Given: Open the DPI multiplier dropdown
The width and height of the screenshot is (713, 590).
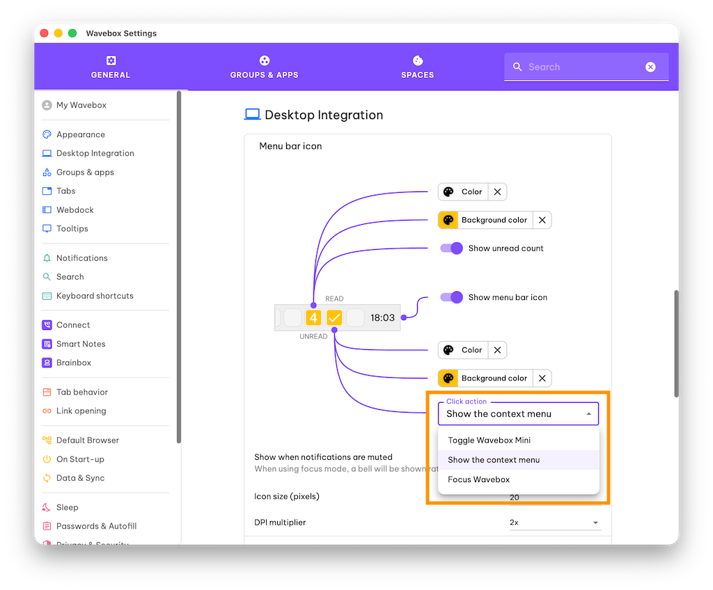Looking at the screenshot, I should point(554,523).
